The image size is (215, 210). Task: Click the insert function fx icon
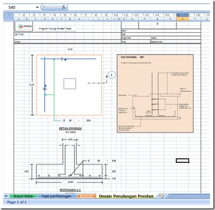pyautogui.click(x=64, y=7)
